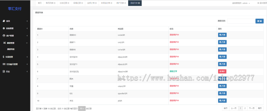Screen dimensions: 267x111
Task: Click 开通 button for wxdoQR row
Action: (222, 35)
